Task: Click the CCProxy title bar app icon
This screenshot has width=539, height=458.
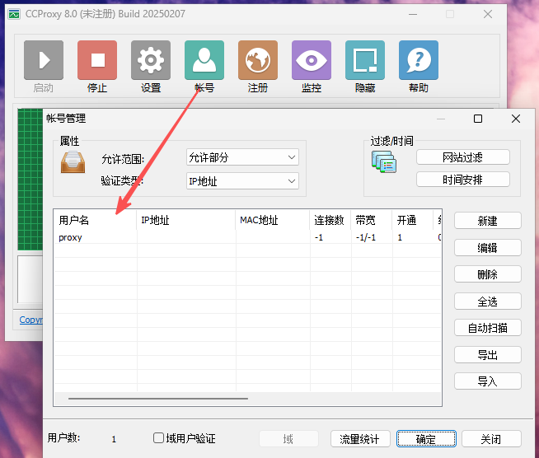Action: coord(14,14)
